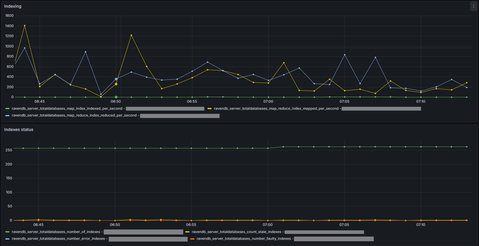Screen dimensions: 479x246
Task: Click the yellow data point peaking near 1200
Action: point(131,35)
